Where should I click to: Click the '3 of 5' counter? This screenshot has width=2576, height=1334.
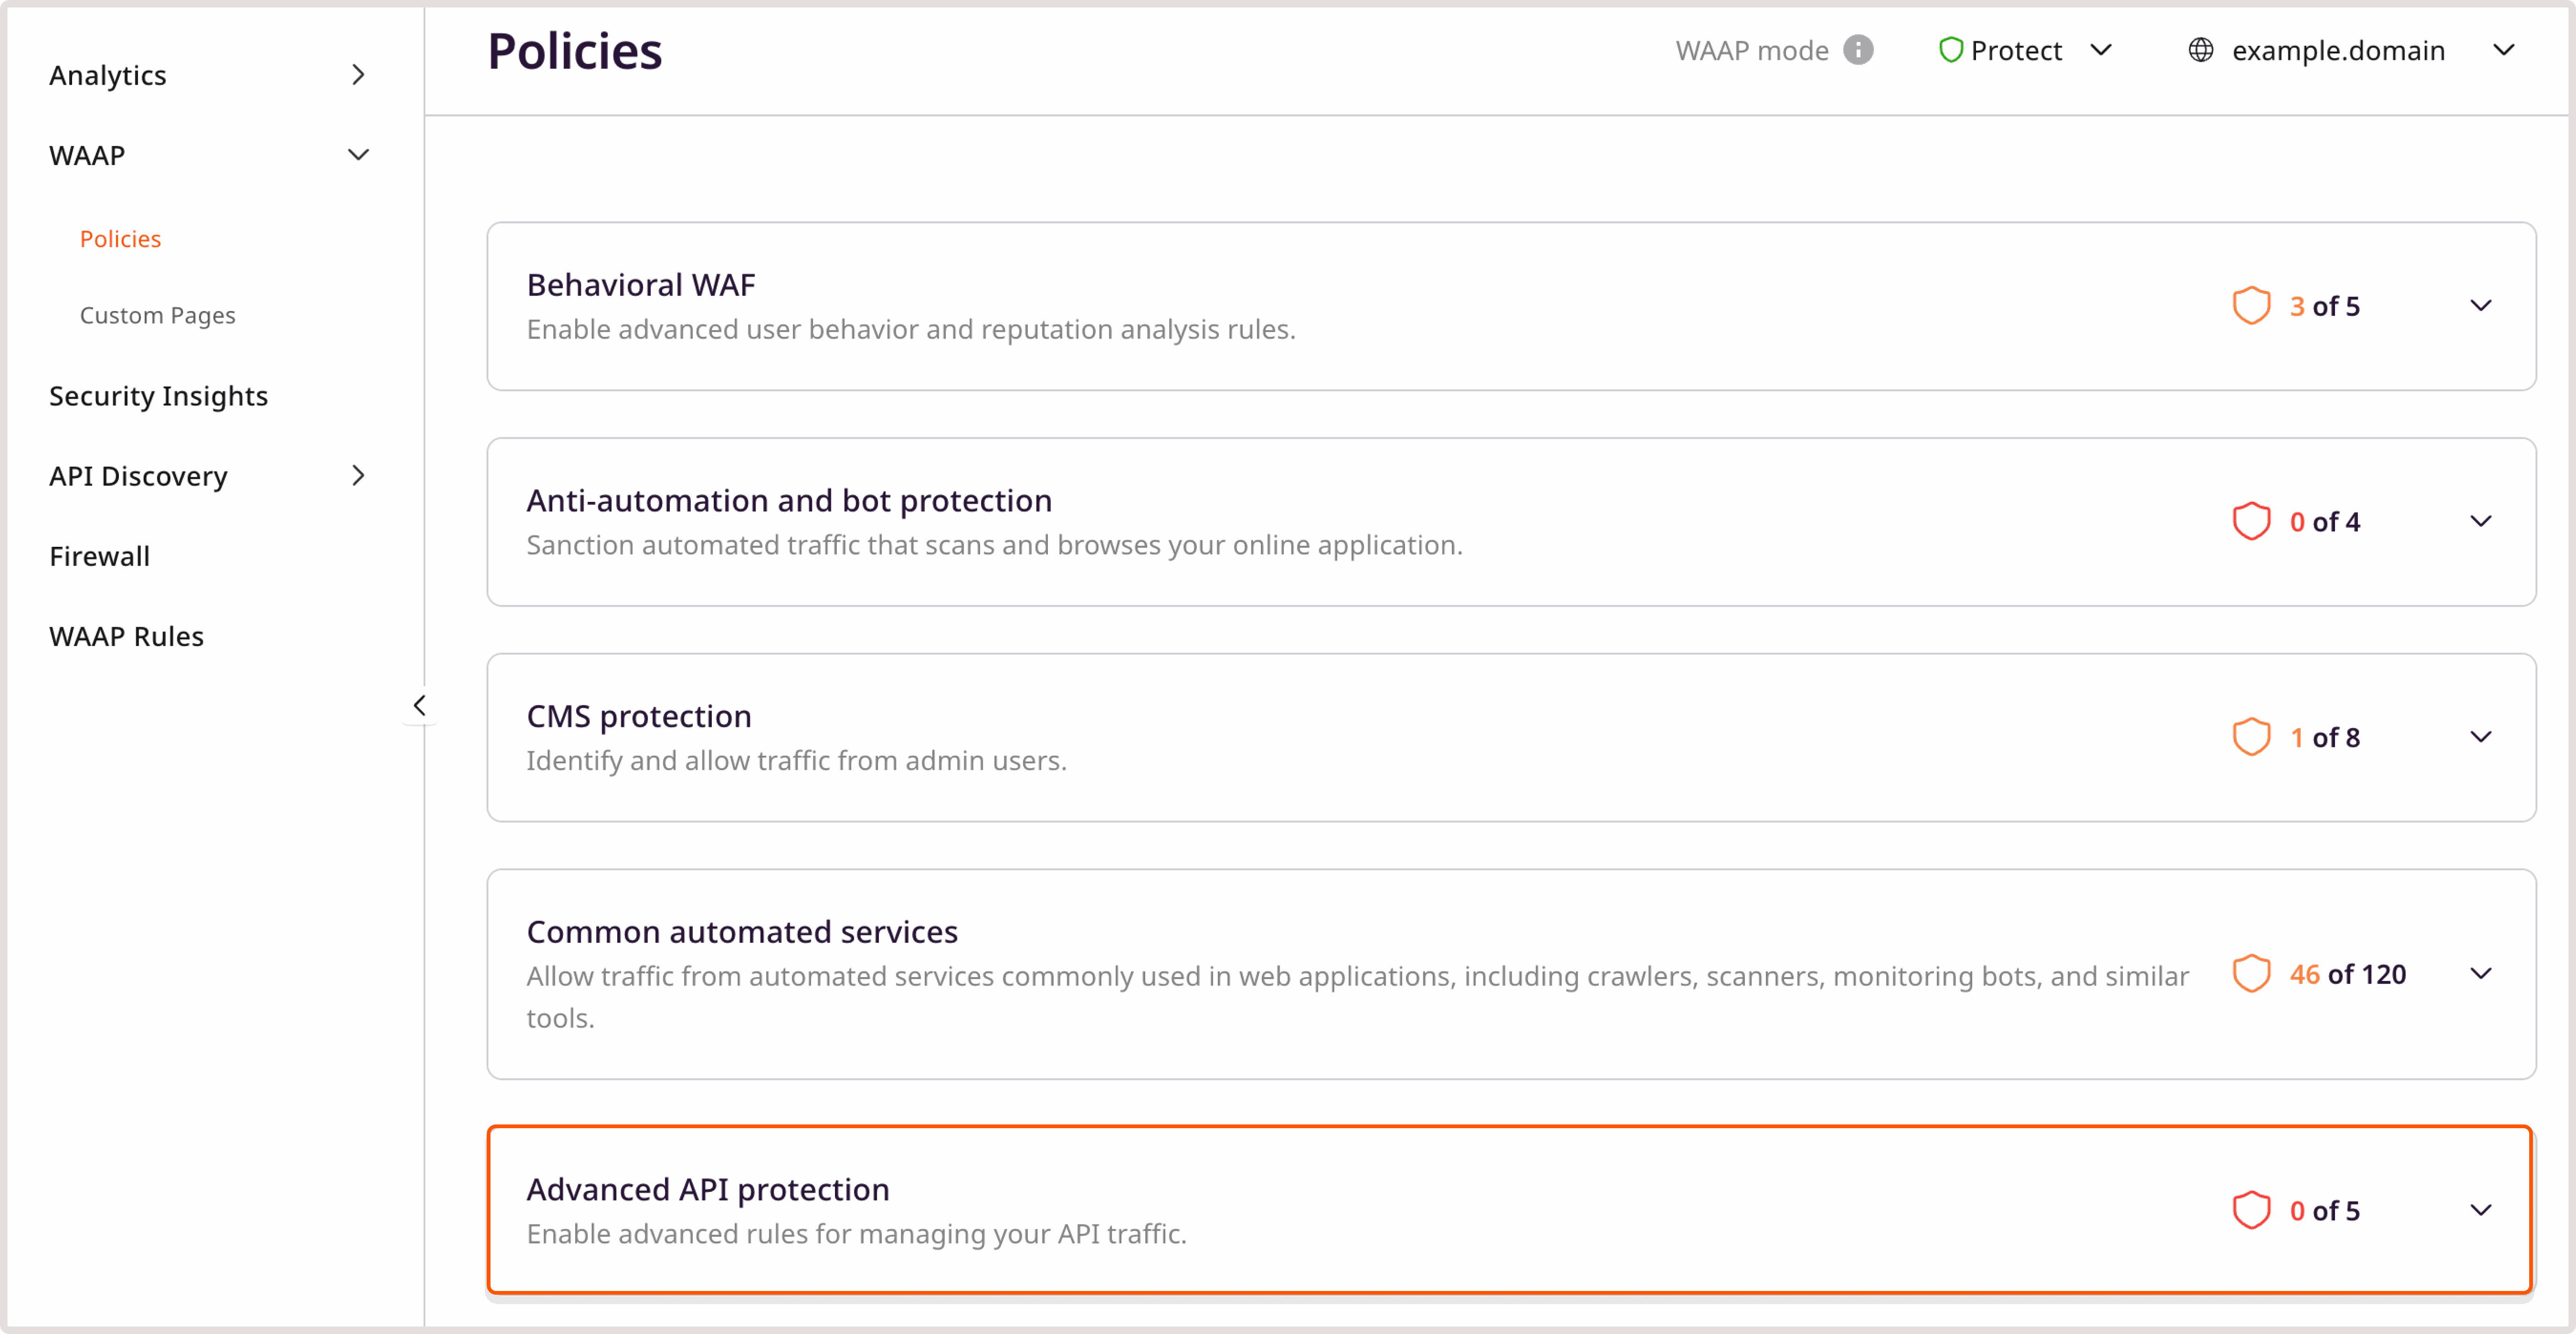[2325, 306]
